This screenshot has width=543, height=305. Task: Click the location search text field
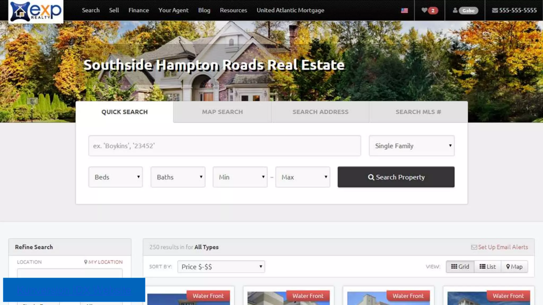(224, 146)
